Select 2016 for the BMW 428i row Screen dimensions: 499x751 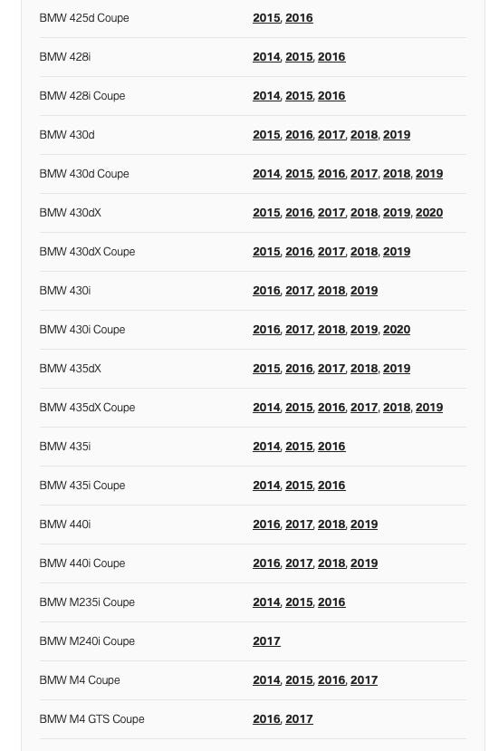pyautogui.click(x=331, y=56)
